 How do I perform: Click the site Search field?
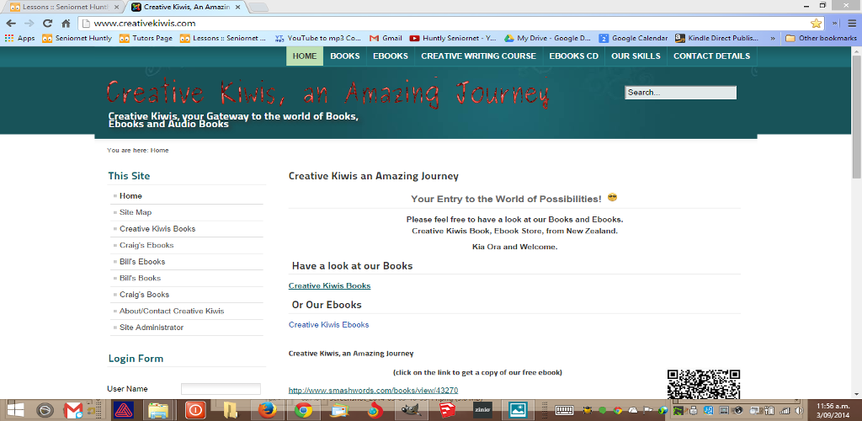click(x=680, y=93)
